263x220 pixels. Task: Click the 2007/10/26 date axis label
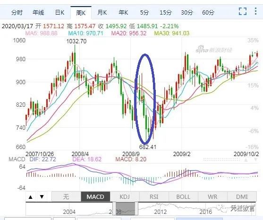click(40, 154)
